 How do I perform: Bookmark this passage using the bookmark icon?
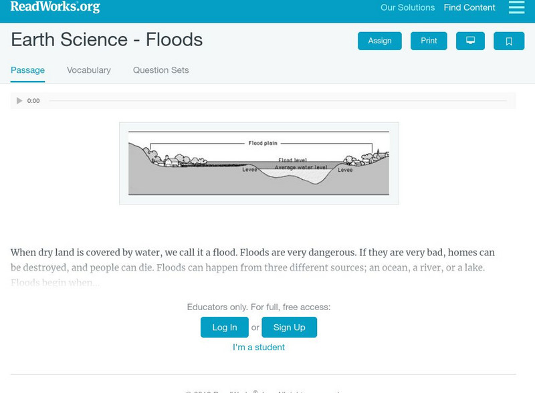510,41
